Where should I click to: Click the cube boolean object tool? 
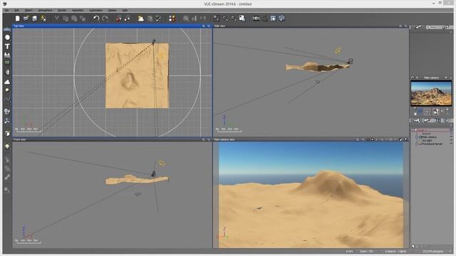[x=7, y=134]
